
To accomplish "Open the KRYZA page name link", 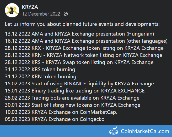I will point(30,7).
